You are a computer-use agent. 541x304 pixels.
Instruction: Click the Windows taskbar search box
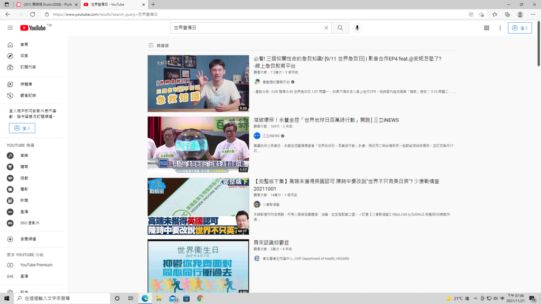(x=62, y=299)
